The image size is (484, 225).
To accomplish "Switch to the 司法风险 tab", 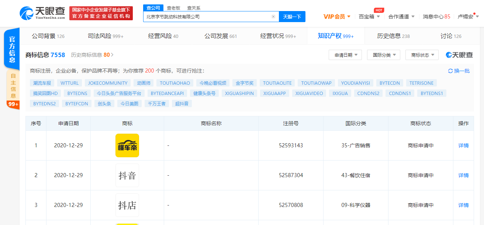I will [x=106, y=36].
